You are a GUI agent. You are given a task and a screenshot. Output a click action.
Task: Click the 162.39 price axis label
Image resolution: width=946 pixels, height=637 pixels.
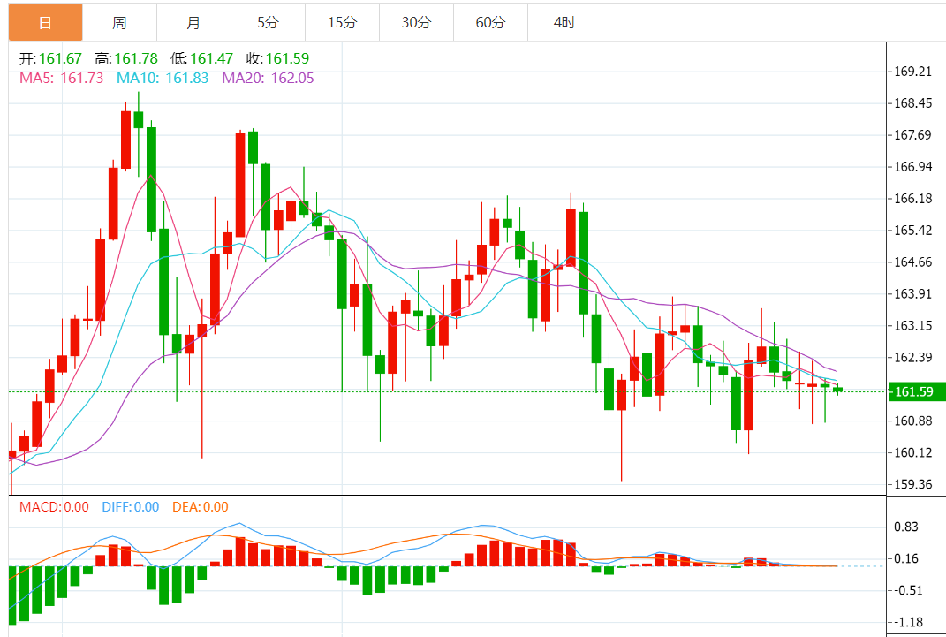coord(912,357)
